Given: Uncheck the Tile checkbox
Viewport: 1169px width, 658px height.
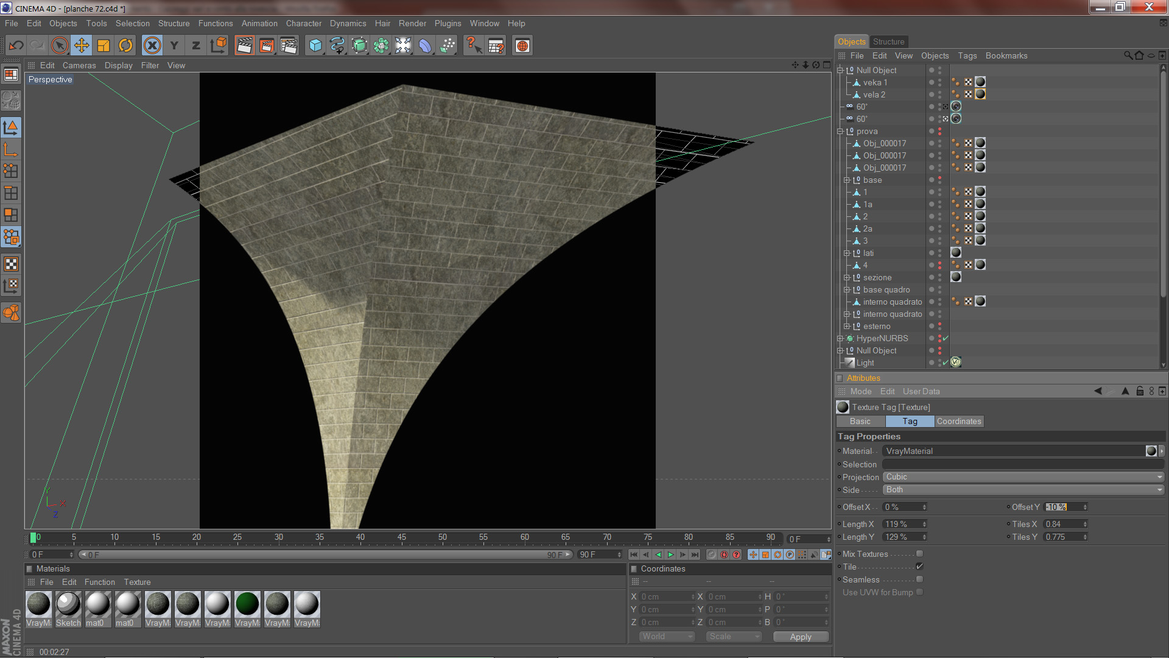Looking at the screenshot, I should (919, 567).
